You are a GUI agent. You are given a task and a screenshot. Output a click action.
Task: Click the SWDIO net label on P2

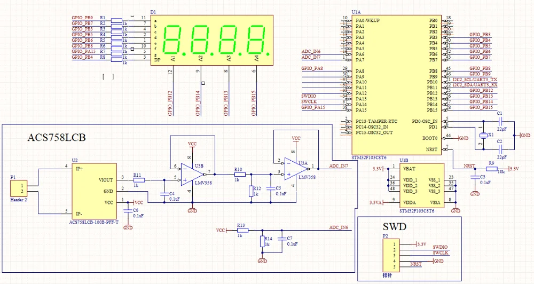click(x=440, y=247)
